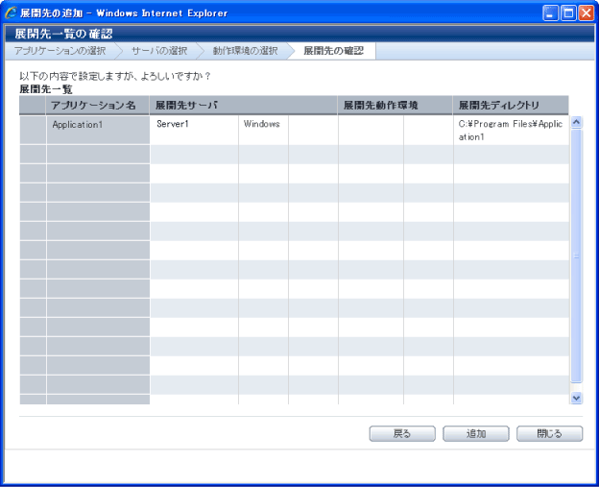Click the scrollbar down arrow

click(576, 398)
